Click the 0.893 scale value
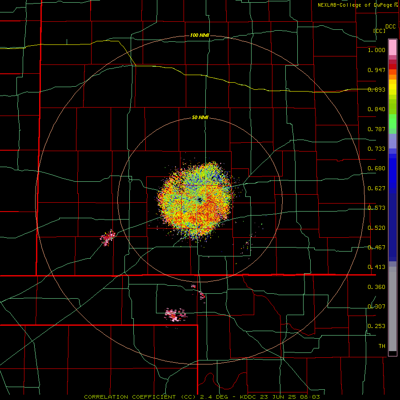 click(376, 89)
